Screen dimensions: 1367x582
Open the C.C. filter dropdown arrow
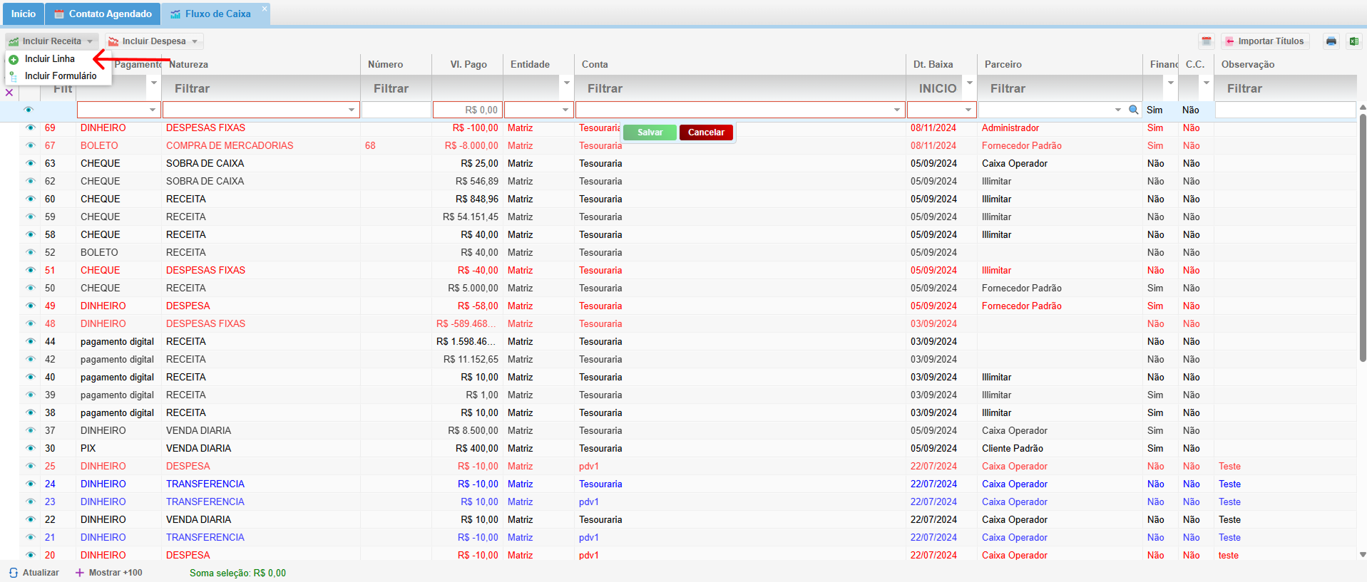coord(1206,83)
